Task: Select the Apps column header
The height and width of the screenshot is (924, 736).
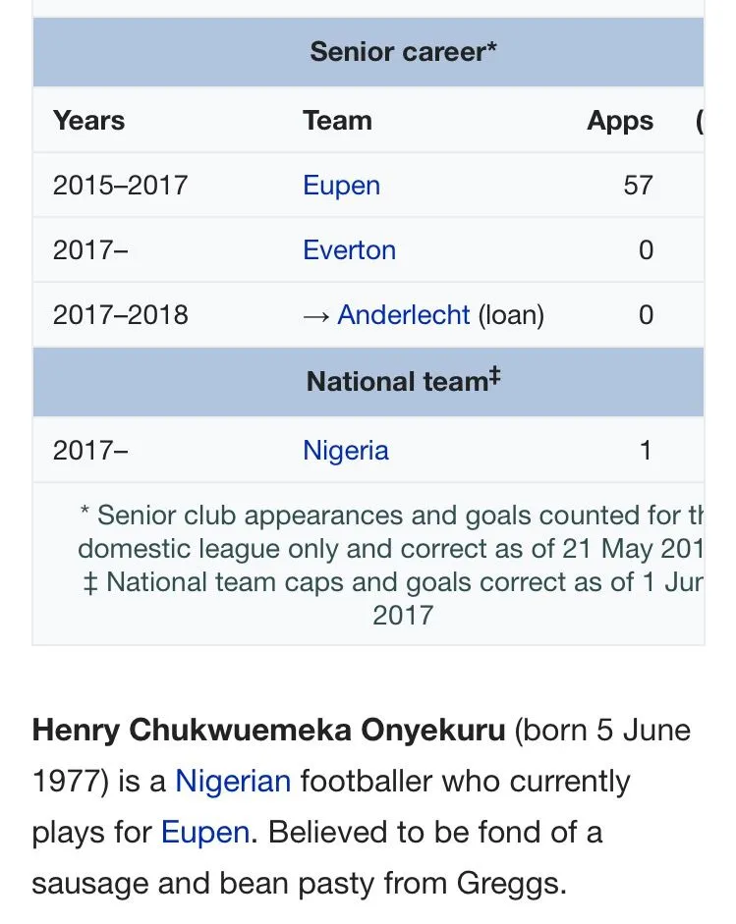Action: click(620, 121)
